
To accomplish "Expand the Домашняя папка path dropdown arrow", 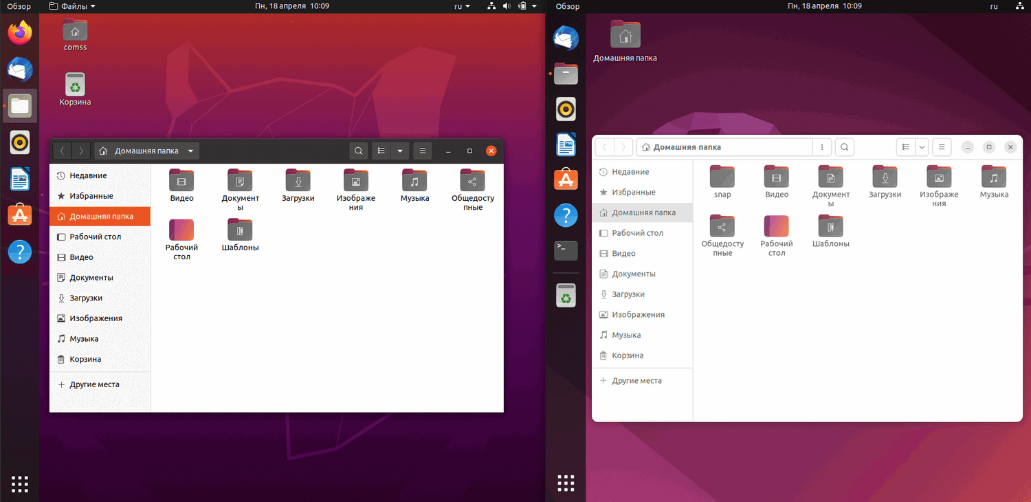I will (190, 151).
